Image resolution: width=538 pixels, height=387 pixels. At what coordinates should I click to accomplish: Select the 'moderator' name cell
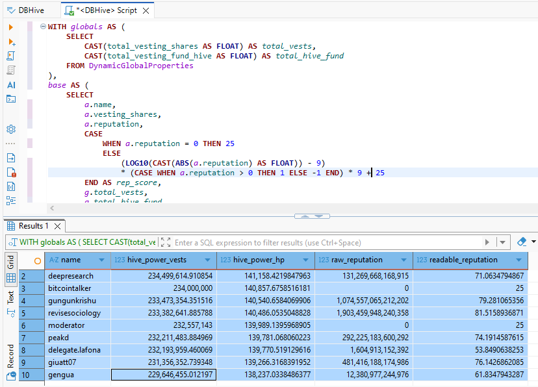78,325
